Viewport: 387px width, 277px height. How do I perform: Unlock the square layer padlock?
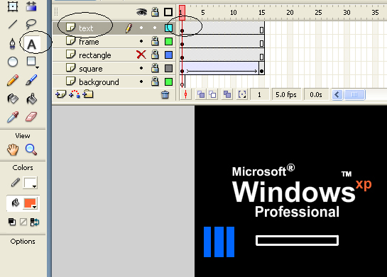click(155, 68)
